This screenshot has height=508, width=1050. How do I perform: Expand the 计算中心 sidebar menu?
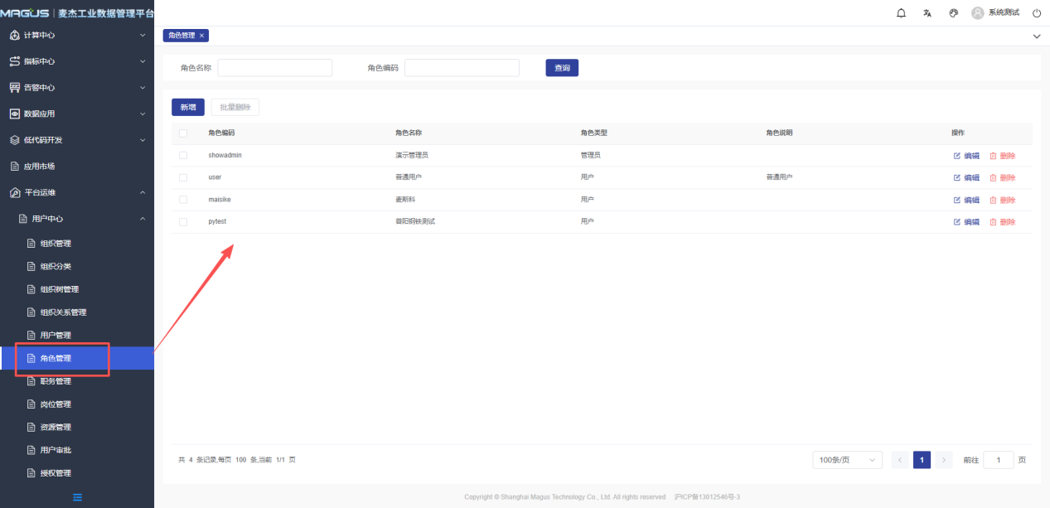(77, 36)
